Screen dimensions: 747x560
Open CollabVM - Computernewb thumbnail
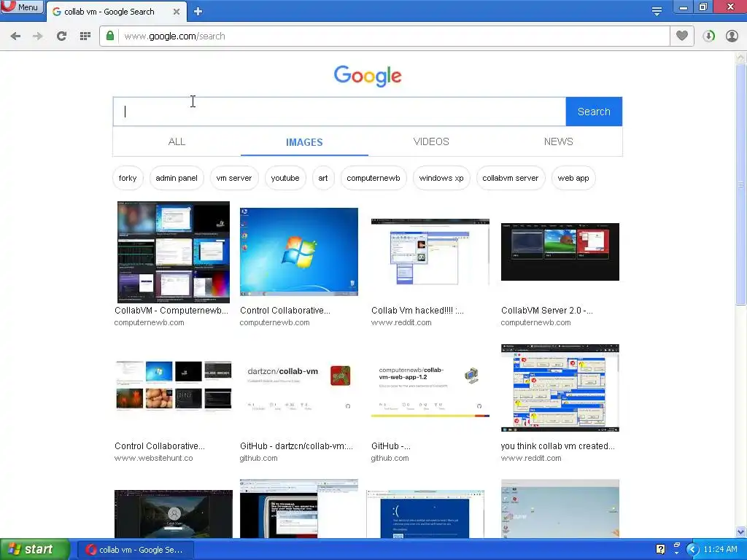[174, 252]
